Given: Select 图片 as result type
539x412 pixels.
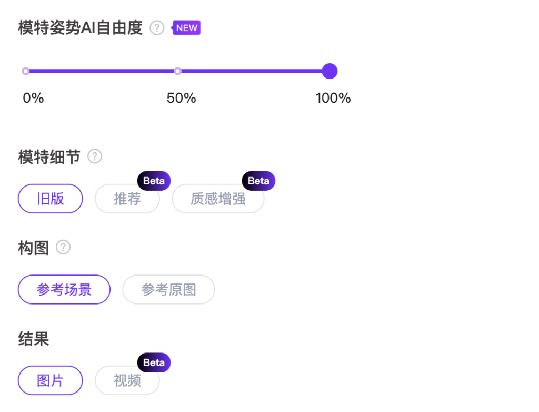Looking at the screenshot, I should pos(51,380).
